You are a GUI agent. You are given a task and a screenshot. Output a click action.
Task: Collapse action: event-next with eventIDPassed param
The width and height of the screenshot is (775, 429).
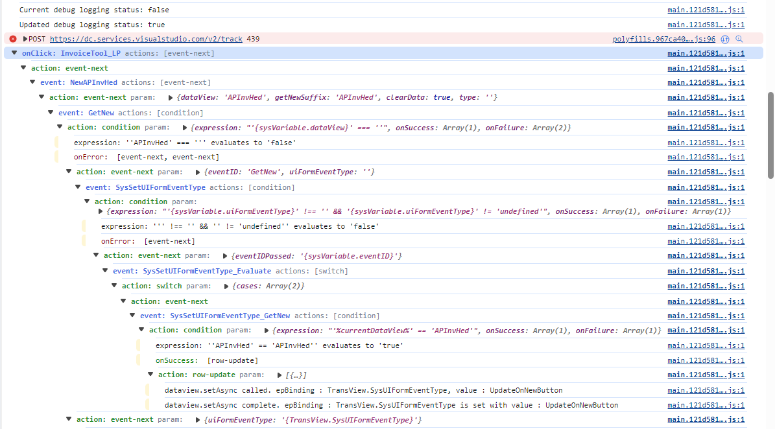click(x=96, y=255)
